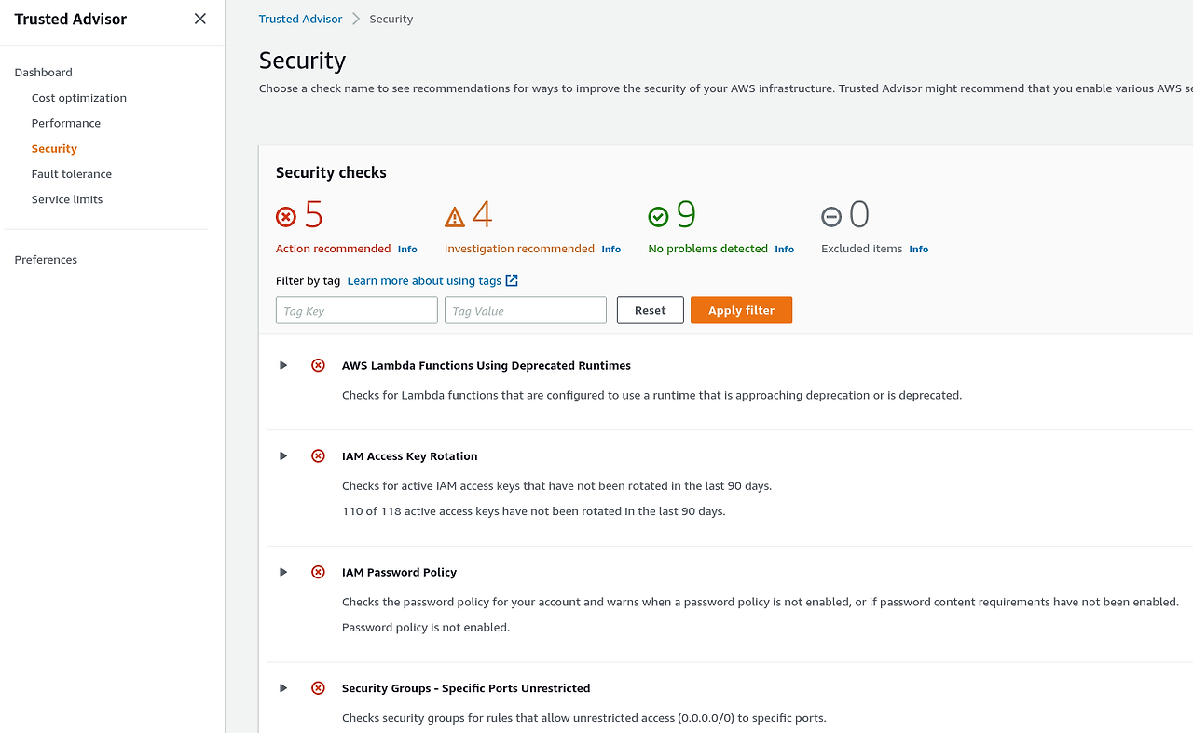
Task: Select the IAM Password Policy title
Action: coord(399,573)
